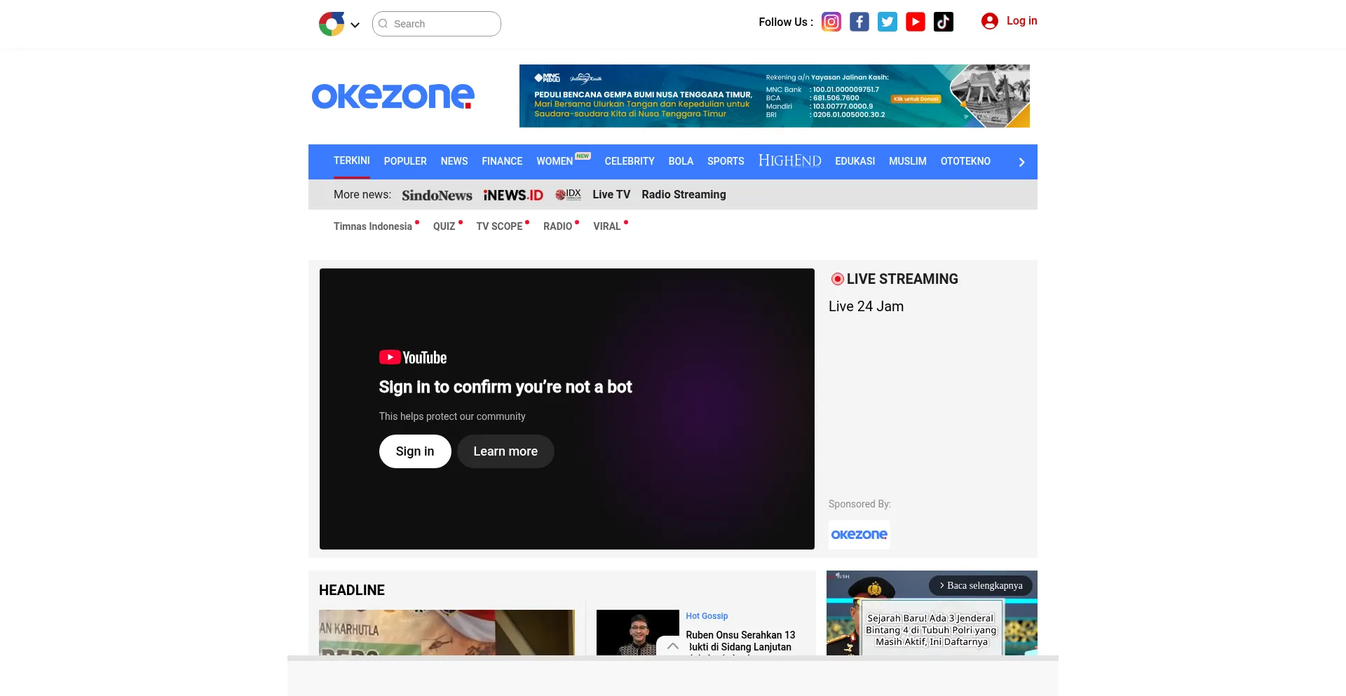Screen dimensions: 1346x696
Task: Click the Live TV link
Action: (x=611, y=194)
